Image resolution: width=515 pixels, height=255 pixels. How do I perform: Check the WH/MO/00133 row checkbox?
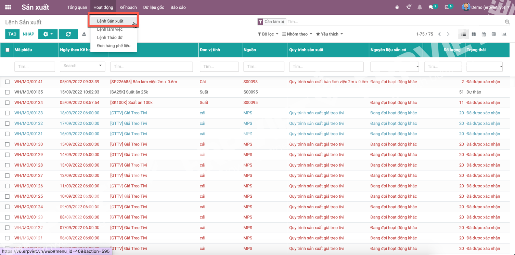click(x=7, y=113)
